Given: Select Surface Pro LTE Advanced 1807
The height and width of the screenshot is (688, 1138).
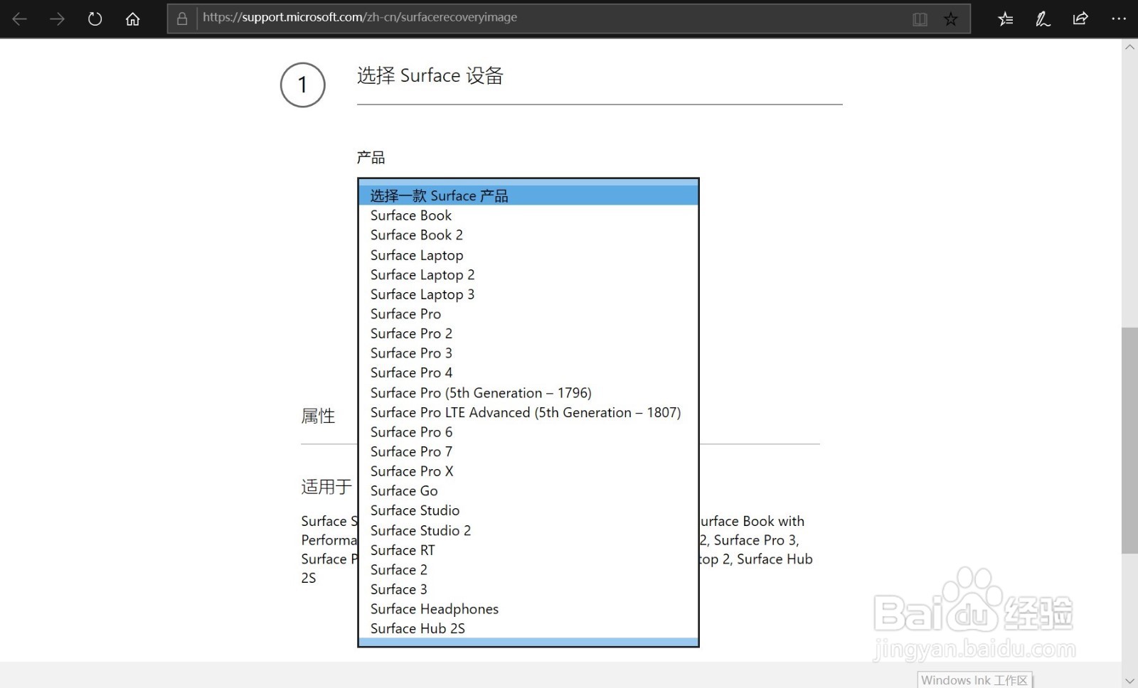Looking at the screenshot, I should (x=528, y=413).
